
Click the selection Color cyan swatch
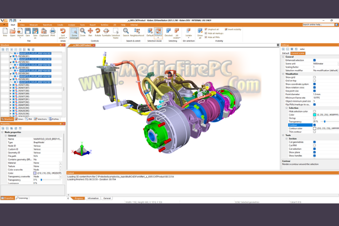[315, 115]
